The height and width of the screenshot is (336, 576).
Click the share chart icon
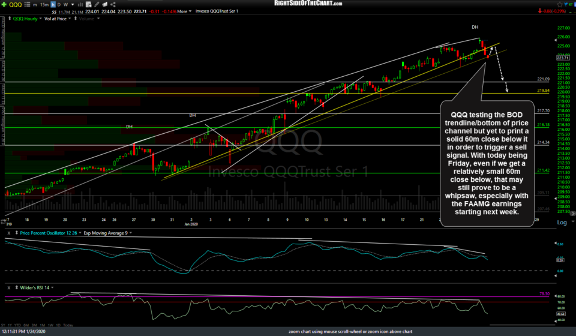click(113, 4)
